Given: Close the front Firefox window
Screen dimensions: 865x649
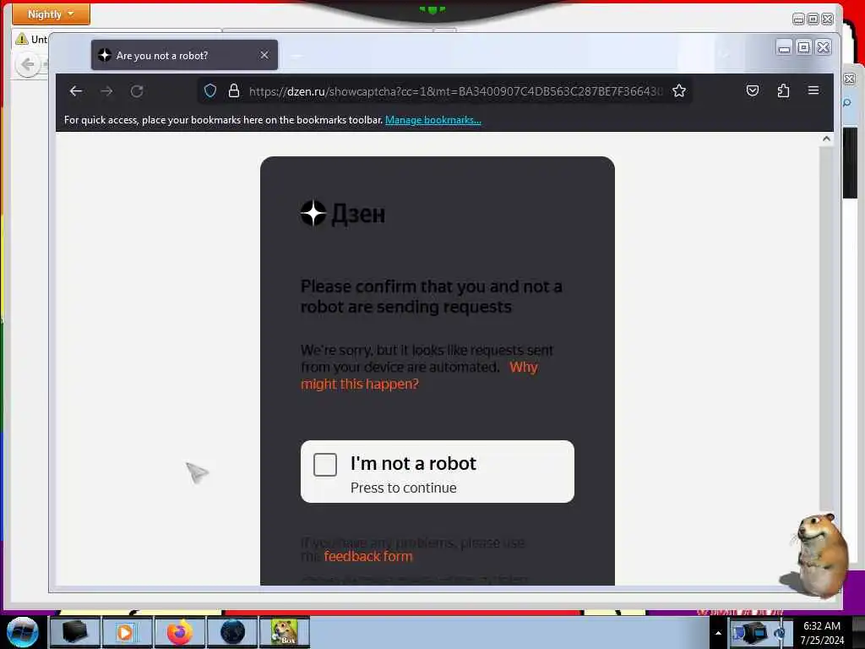Looking at the screenshot, I should click(x=823, y=47).
